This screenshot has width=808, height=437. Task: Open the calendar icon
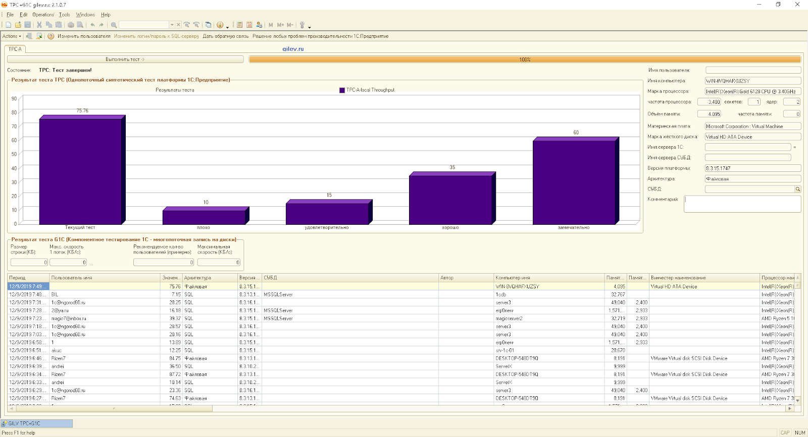(249, 25)
